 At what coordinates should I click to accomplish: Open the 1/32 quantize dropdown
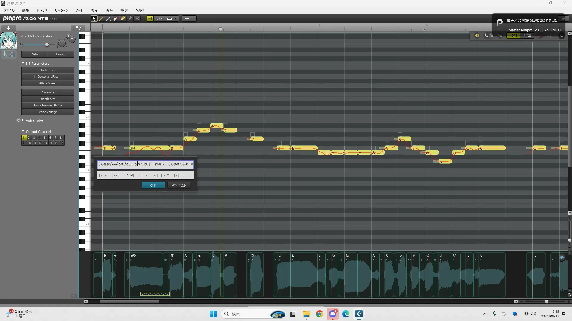tap(176, 18)
